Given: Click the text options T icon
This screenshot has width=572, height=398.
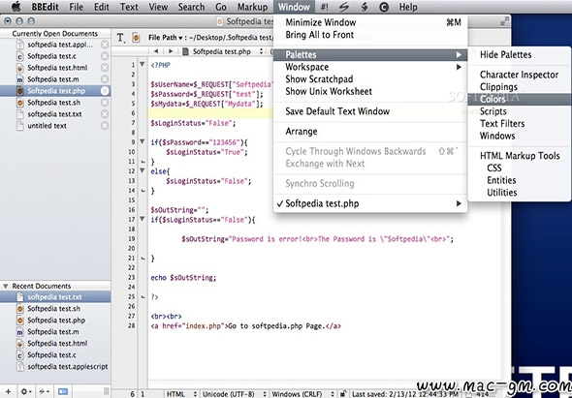Looking at the screenshot, I should tap(120, 38).
